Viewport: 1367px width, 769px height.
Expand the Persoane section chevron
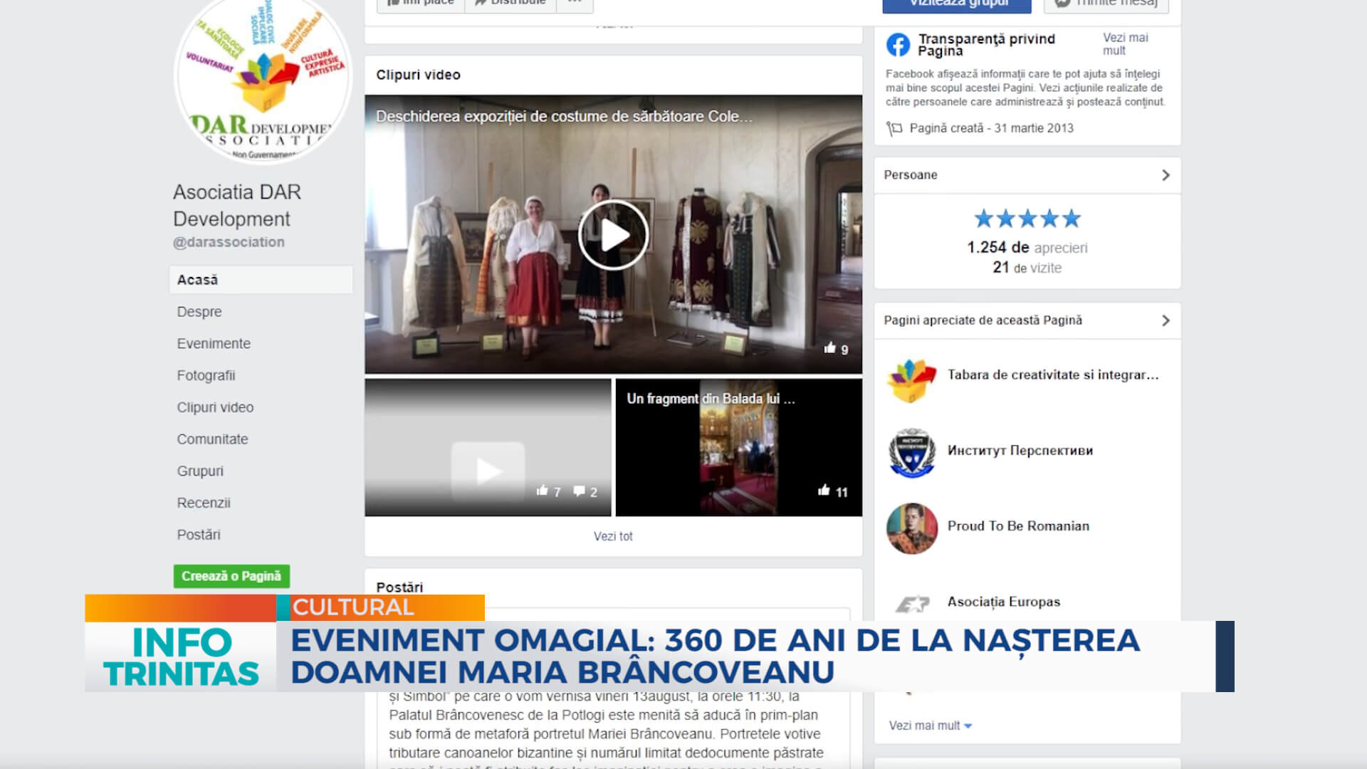click(x=1166, y=175)
